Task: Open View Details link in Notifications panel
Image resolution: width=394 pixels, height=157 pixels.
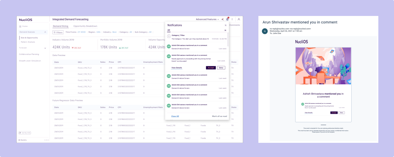Action: click(x=177, y=68)
